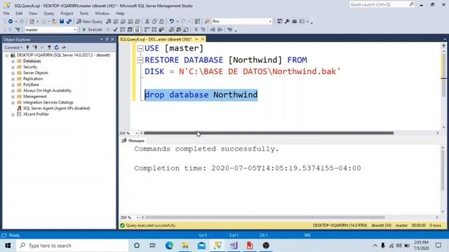
Task: Click Results to Grid toolbar icon
Action: point(178,29)
